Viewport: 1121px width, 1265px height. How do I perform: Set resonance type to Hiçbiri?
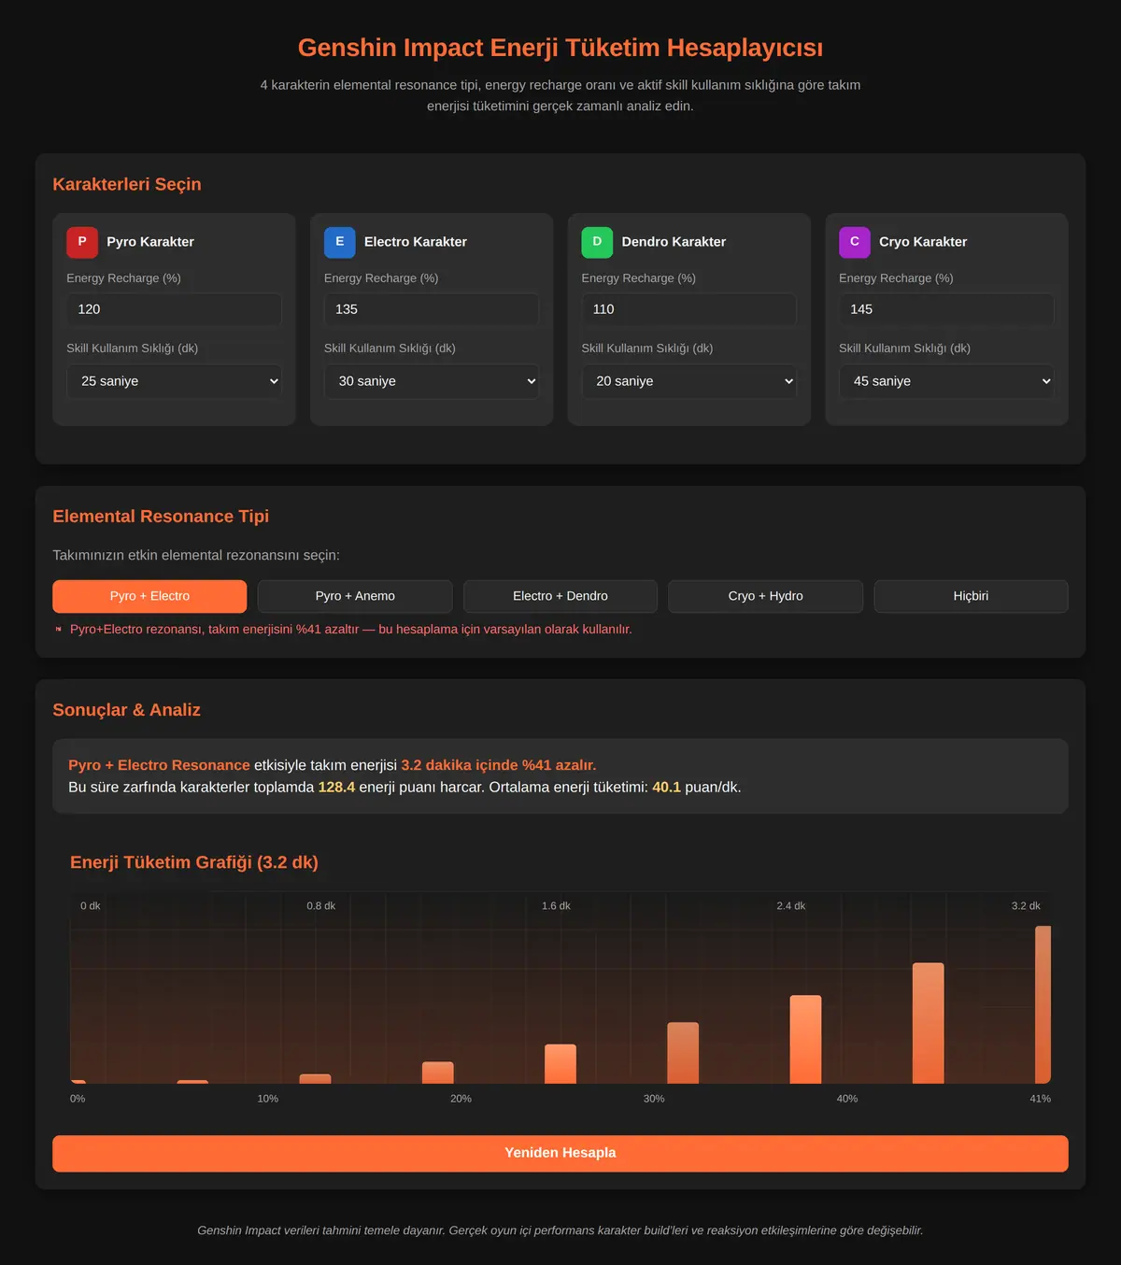972,596
